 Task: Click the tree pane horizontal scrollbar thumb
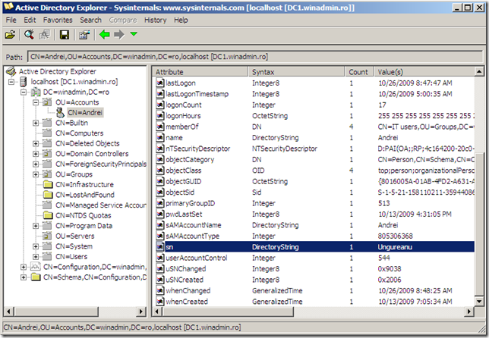[x=56, y=311]
